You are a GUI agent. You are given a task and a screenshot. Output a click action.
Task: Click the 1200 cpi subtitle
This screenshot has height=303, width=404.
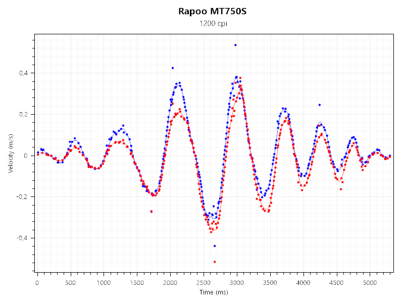(213, 23)
